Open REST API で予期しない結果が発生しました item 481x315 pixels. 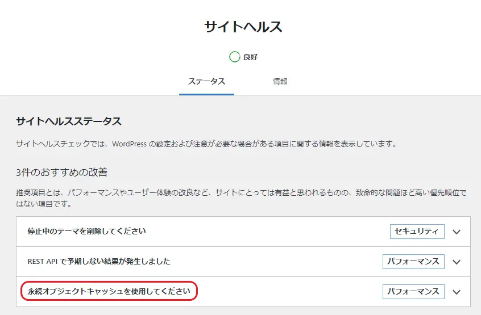pyautogui.click(x=99, y=261)
